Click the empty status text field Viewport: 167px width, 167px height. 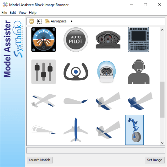tap(96, 150)
